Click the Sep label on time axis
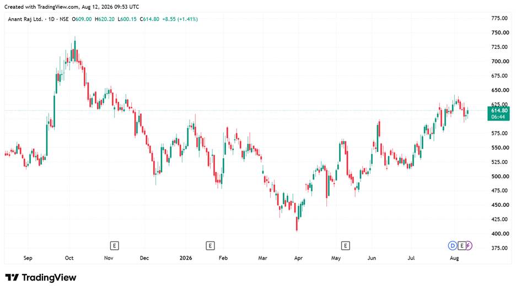Viewport: 516px width, 291px height. 28,258
